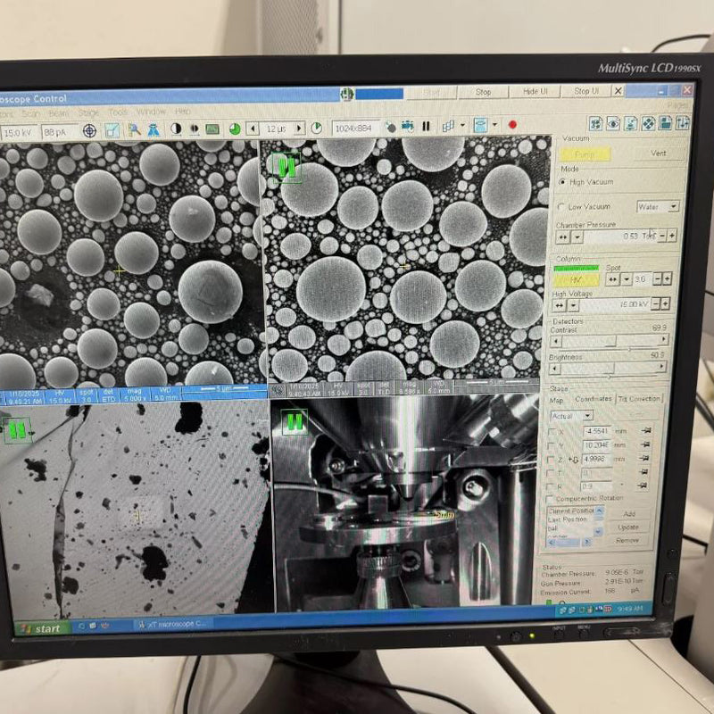Click the Stop UI button
714x714 pixels.
point(586,91)
